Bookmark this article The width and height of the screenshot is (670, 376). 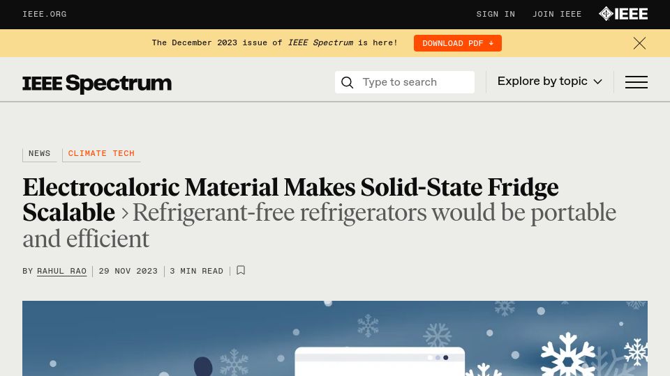(241, 270)
